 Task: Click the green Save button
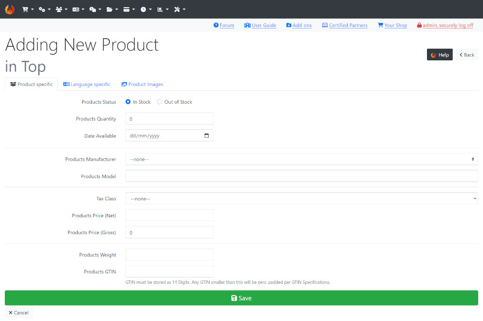[241, 298]
